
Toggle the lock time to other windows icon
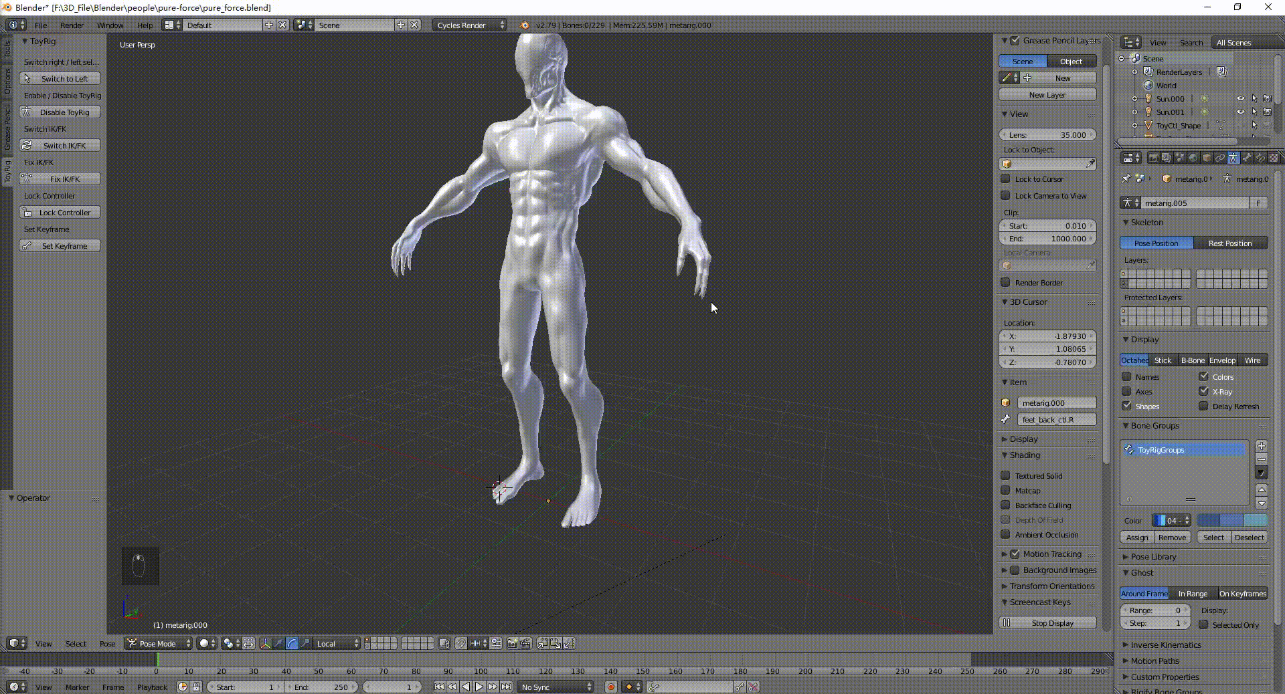click(x=196, y=687)
